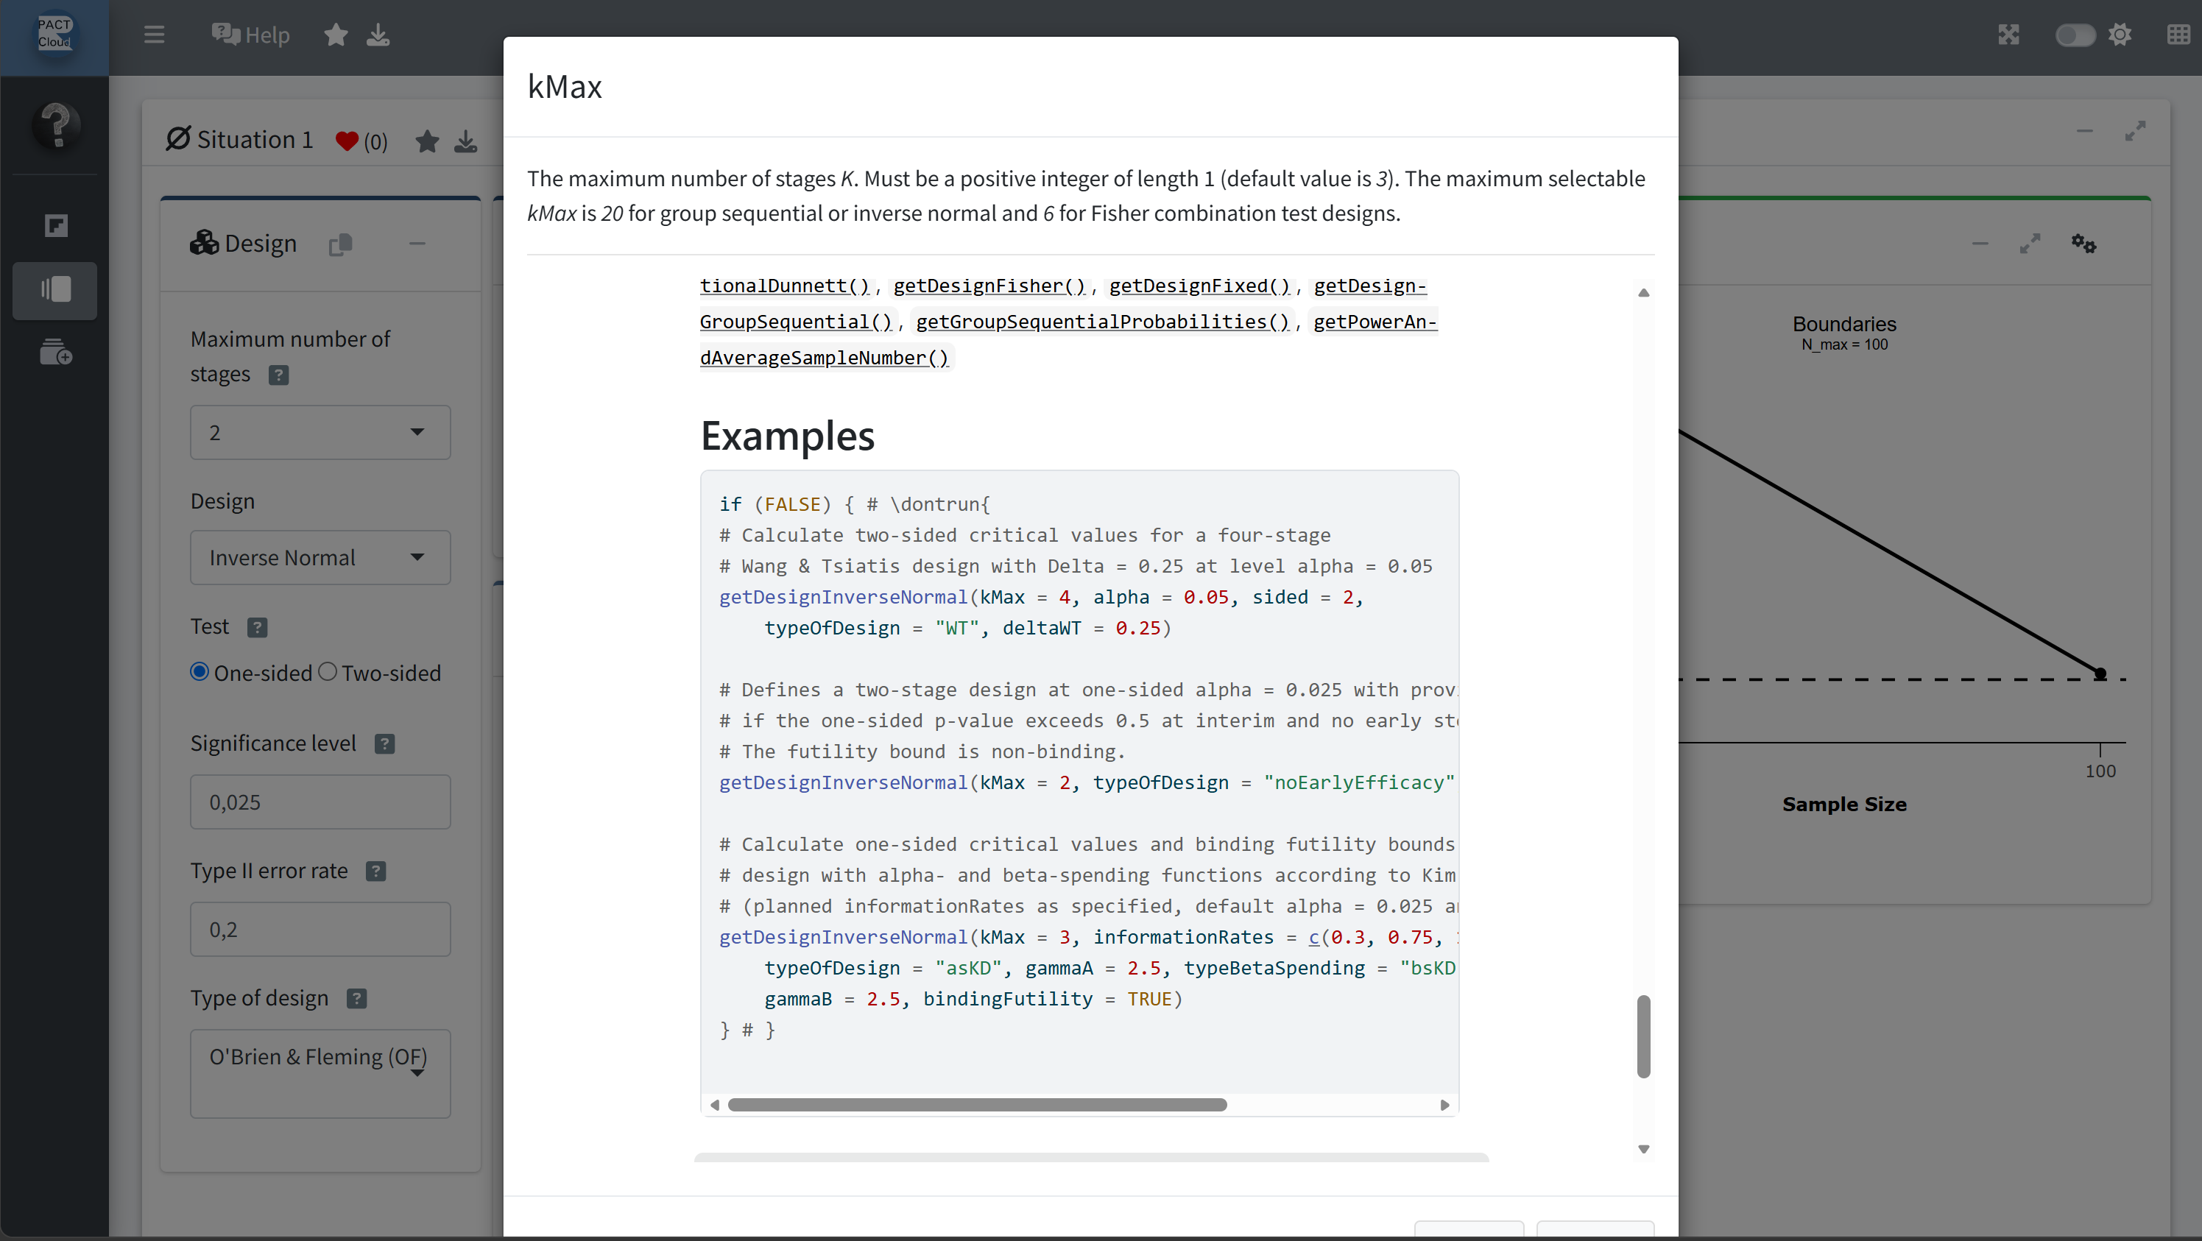This screenshot has width=2202, height=1241.
Task: Click the download icon in the top bar
Action: tap(378, 35)
